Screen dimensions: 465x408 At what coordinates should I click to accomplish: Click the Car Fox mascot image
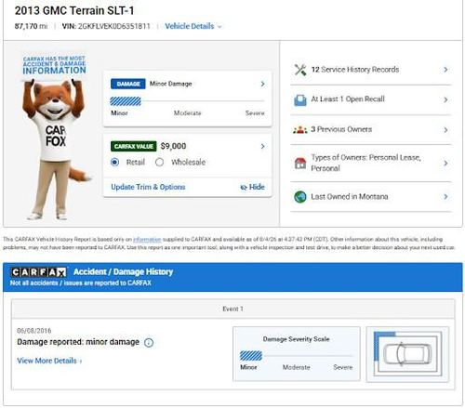click(56, 136)
